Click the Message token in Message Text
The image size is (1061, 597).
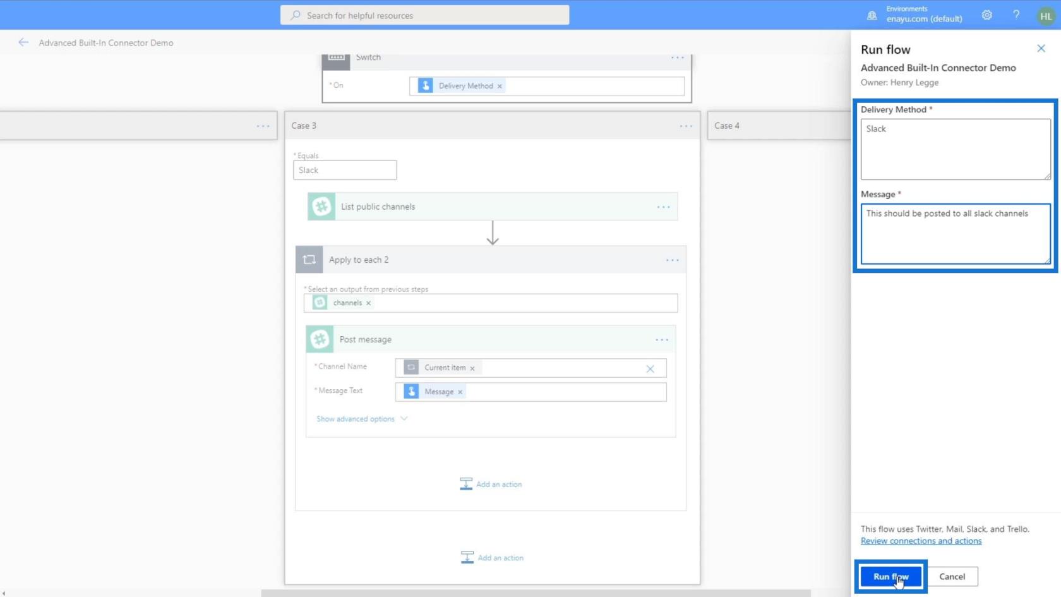click(x=435, y=392)
